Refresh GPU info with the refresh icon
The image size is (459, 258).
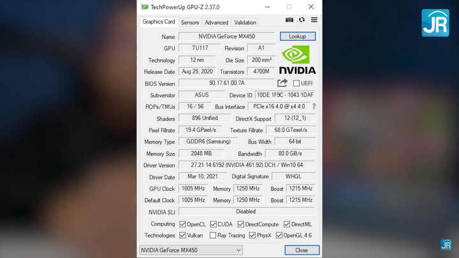[302, 20]
